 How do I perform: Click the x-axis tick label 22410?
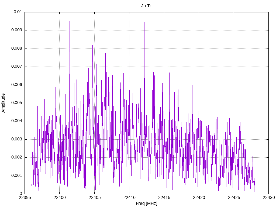(129, 198)
